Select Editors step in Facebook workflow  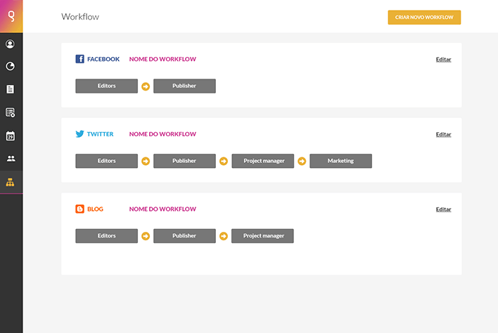coord(106,86)
